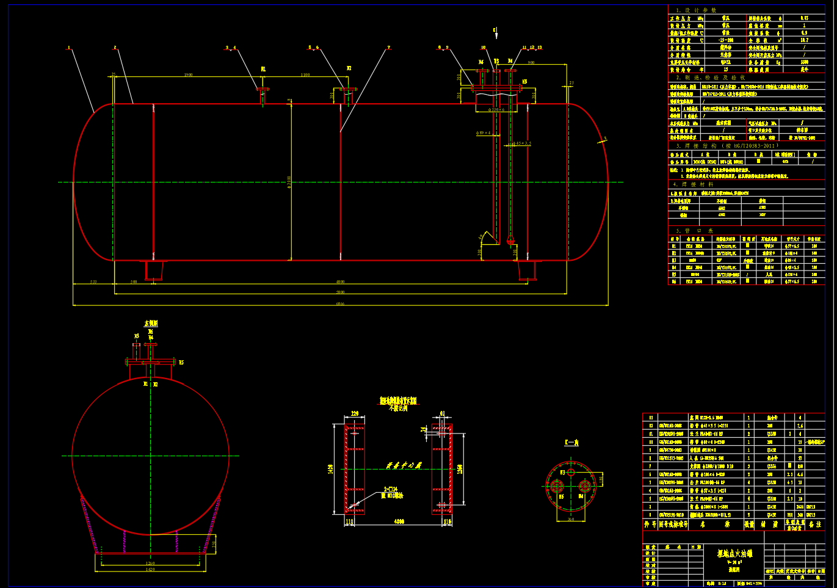The height and width of the screenshot is (588, 837).
Task: Select the 1450 dimension in the foundation detail
Action: (331, 469)
